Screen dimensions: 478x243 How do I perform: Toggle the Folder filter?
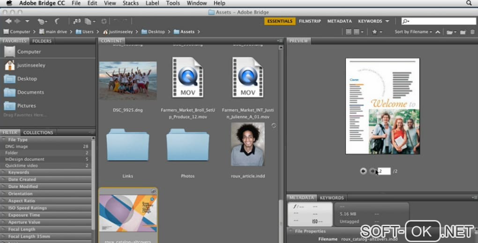(46, 153)
